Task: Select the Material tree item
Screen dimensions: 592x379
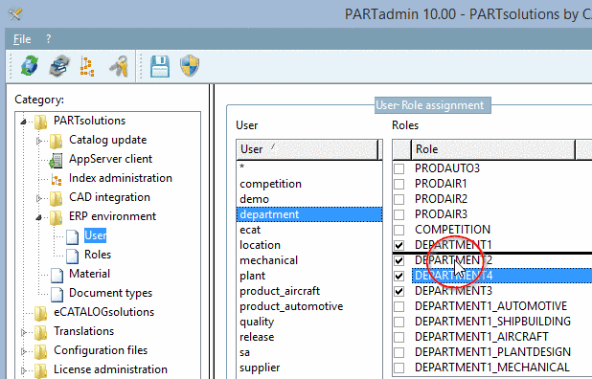Action: click(x=89, y=274)
